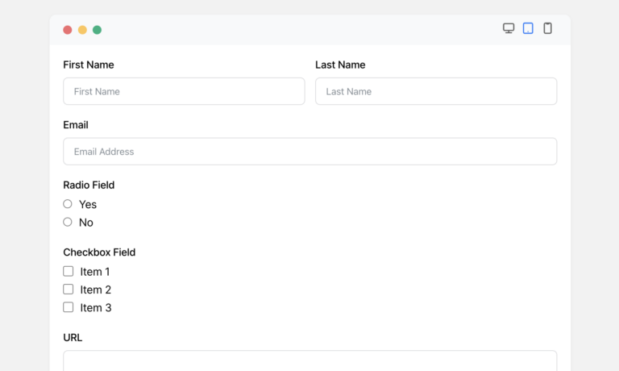Click the 'Radio Field' heading label
Screen dimensions: 619x371
pyautogui.click(x=89, y=185)
